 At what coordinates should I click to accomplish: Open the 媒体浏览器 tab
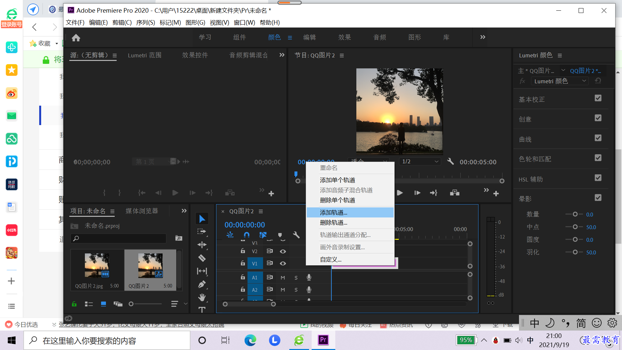(x=142, y=211)
